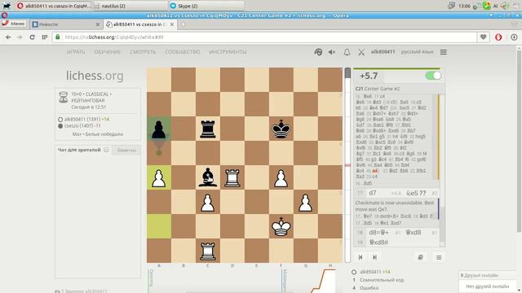
Task: Open the русский язык language dropdown
Action: click(417, 52)
